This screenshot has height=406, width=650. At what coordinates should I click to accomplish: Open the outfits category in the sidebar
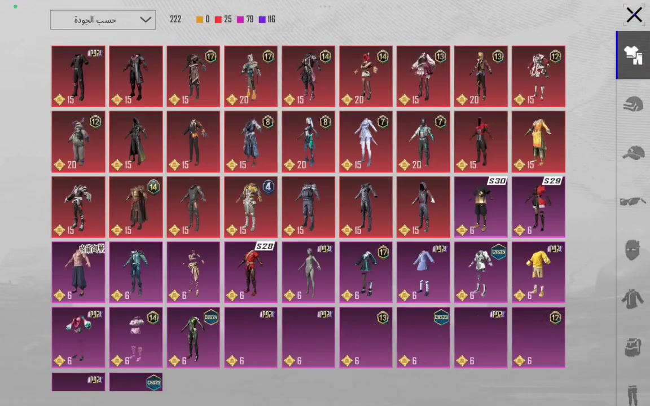point(633,55)
